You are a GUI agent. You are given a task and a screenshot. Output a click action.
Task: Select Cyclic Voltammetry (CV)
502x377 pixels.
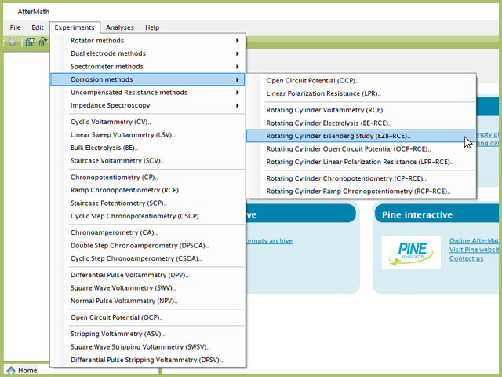click(x=147, y=123)
